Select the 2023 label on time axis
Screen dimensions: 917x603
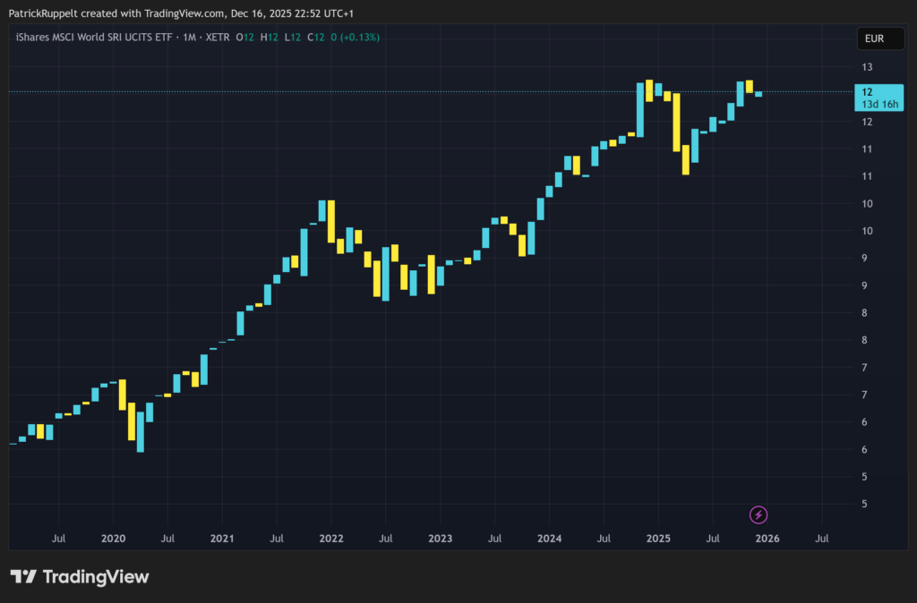click(x=440, y=539)
